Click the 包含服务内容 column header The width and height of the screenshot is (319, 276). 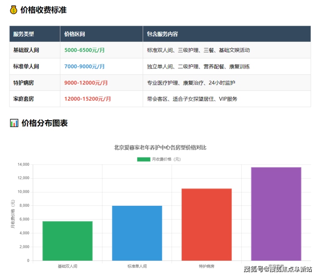point(163,34)
